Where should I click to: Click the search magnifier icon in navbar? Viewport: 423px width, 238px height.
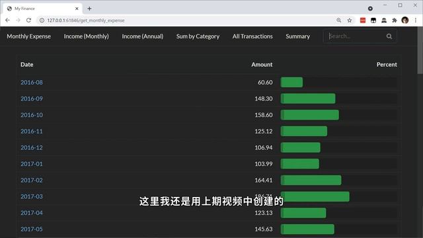[389, 36]
